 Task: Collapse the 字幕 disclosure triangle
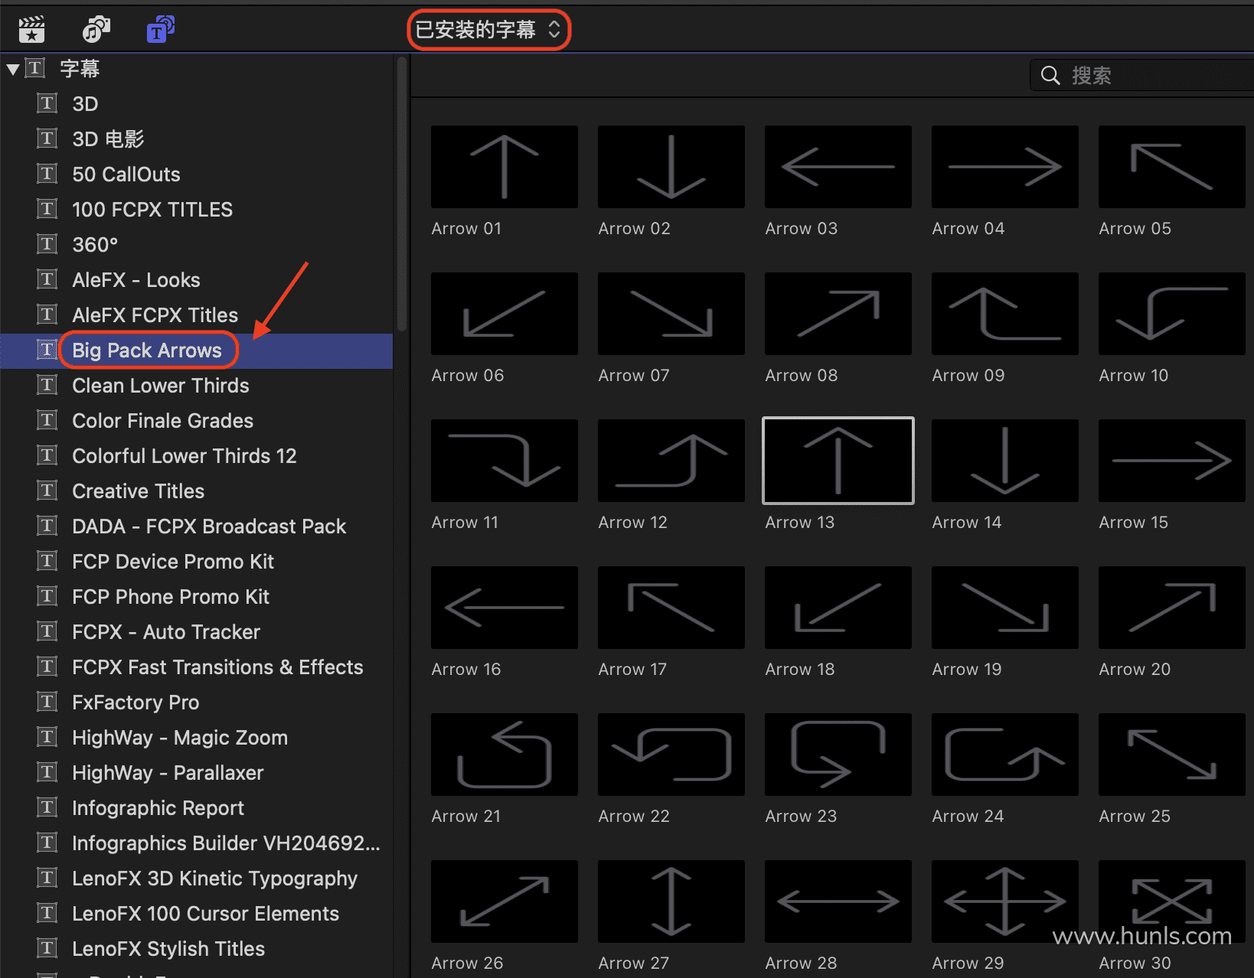pyautogui.click(x=12, y=69)
